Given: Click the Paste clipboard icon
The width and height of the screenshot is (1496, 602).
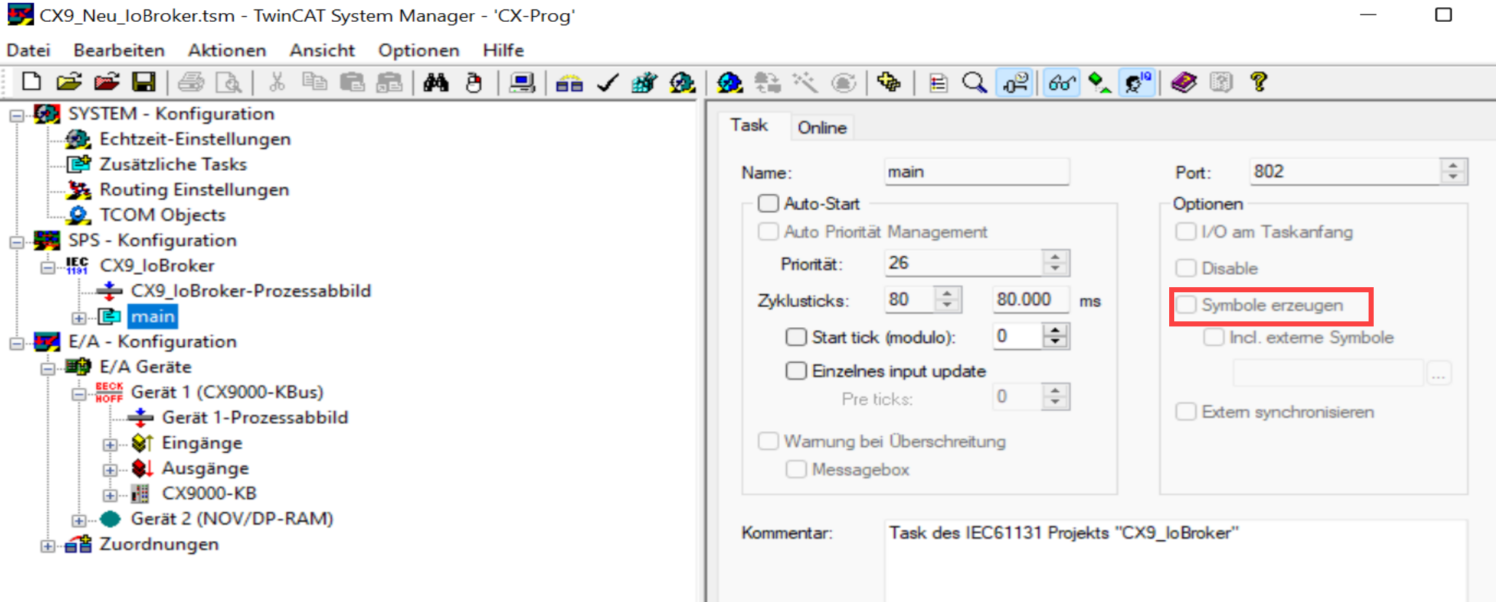Looking at the screenshot, I should [352, 82].
